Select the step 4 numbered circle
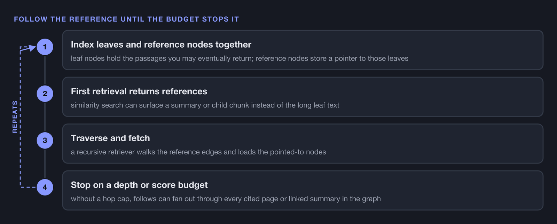 coord(45,187)
